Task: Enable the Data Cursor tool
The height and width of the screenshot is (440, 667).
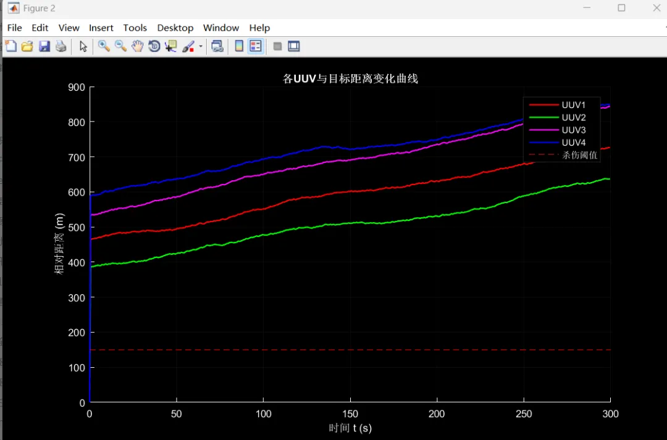Action: point(171,46)
